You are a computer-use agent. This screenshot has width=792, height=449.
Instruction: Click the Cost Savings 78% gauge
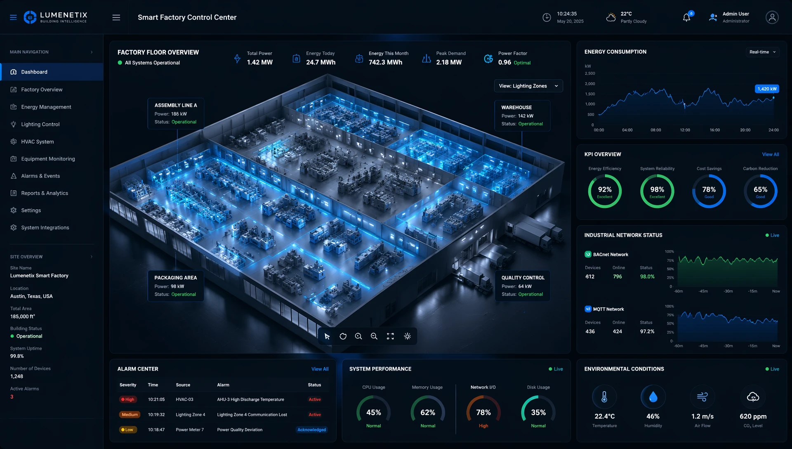pyautogui.click(x=709, y=191)
